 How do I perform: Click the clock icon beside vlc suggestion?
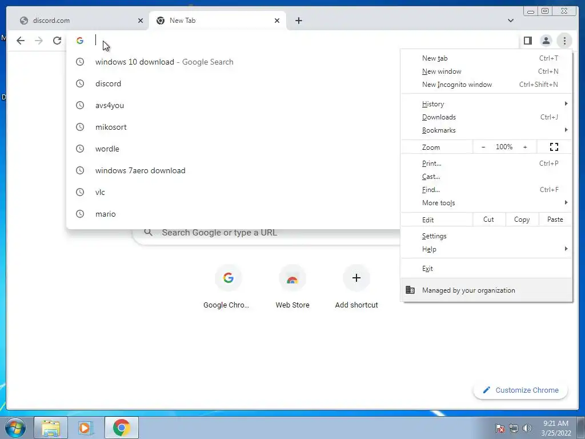click(80, 192)
